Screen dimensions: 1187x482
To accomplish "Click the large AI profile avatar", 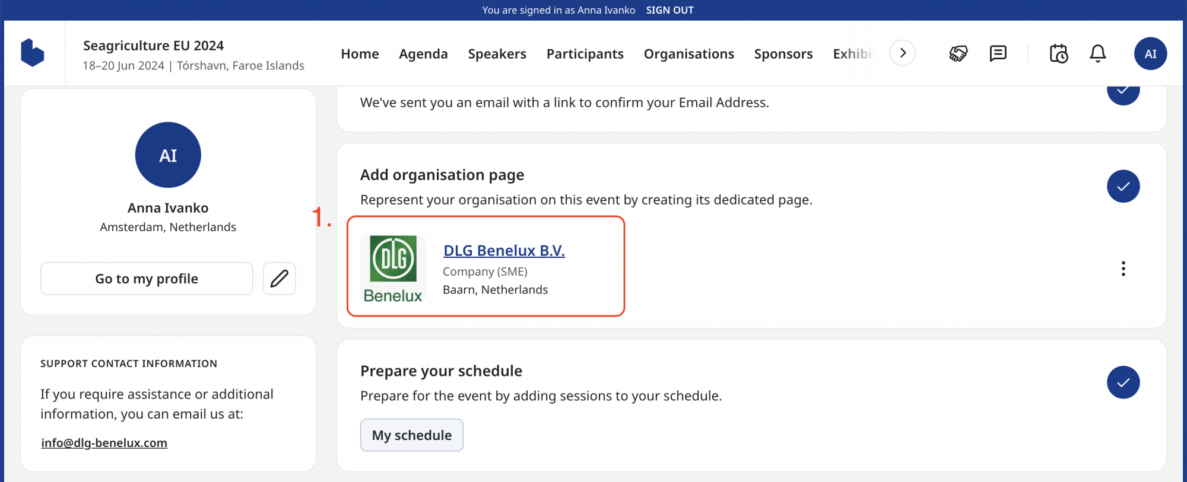I will (168, 155).
